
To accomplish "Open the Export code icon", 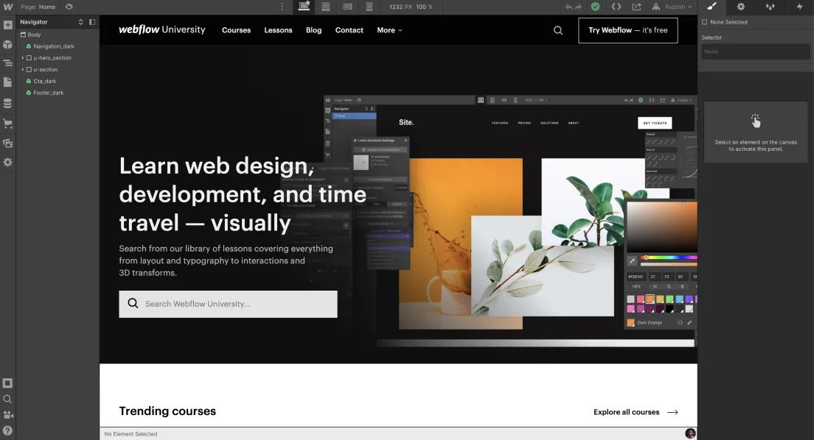I will (616, 7).
